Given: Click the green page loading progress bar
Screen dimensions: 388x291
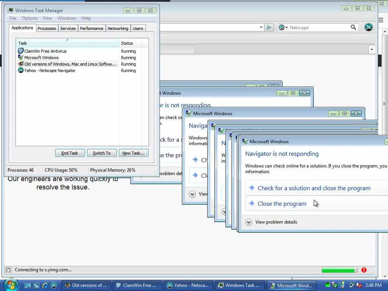Looking at the screenshot, I should (x=339, y=270).
